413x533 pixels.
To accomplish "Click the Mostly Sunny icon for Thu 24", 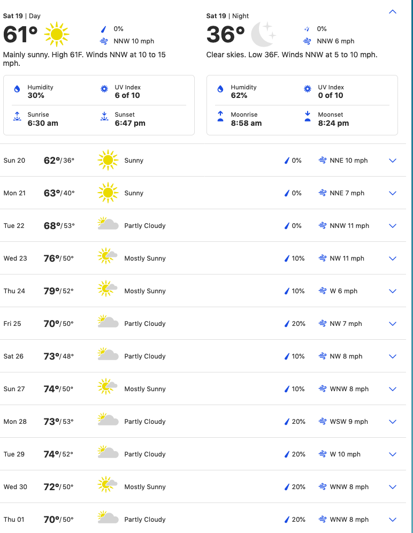I will tap(108, 290).
